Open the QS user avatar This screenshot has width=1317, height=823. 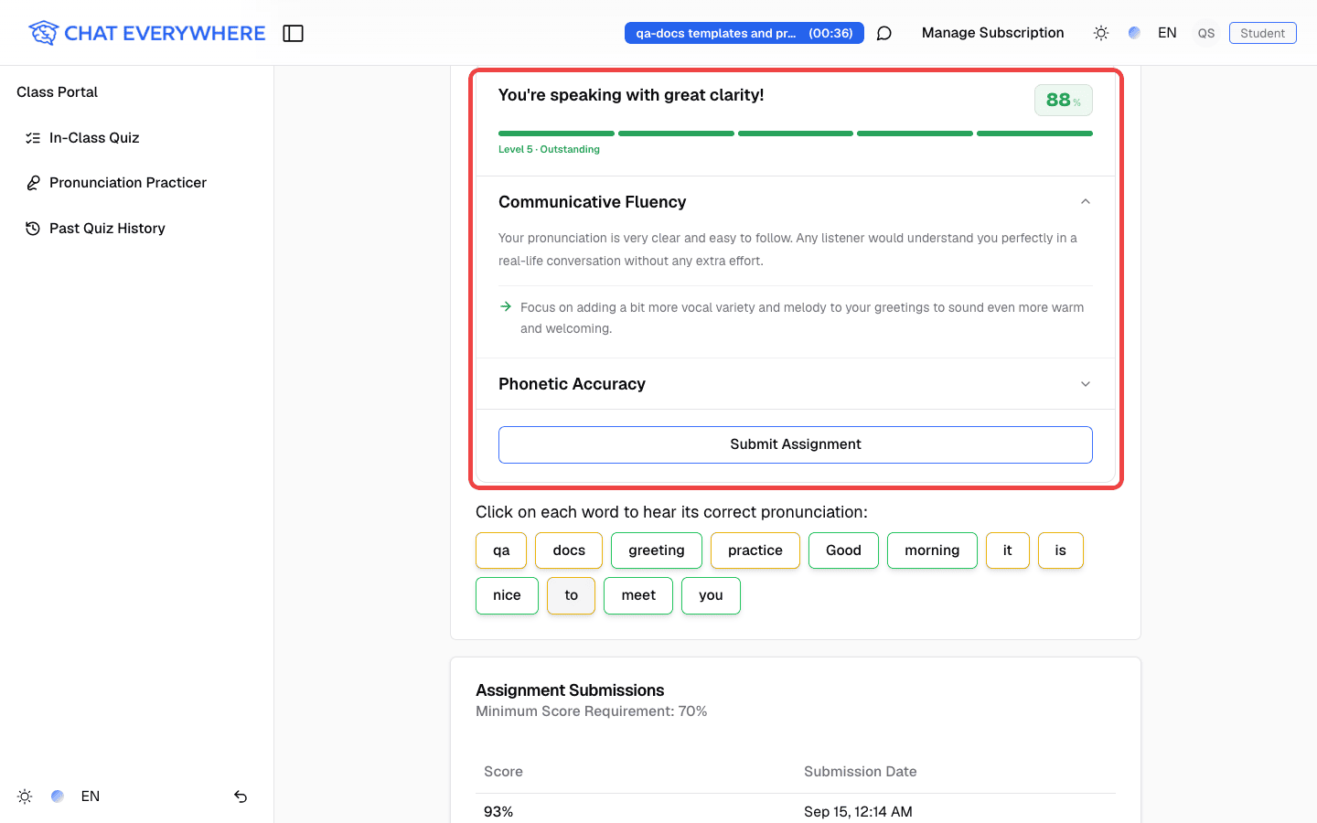pyautogui.click(x=1206, y=33)
